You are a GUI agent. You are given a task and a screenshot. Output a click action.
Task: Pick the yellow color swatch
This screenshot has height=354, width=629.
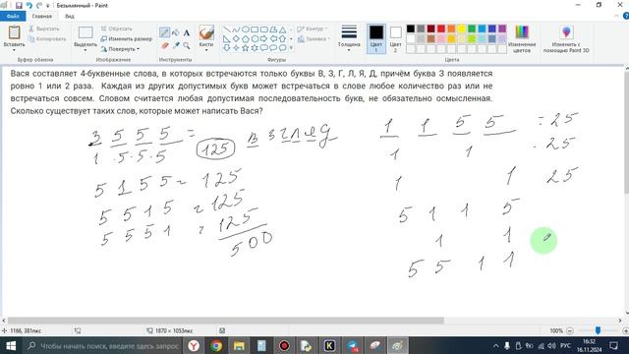coord(461,29)
